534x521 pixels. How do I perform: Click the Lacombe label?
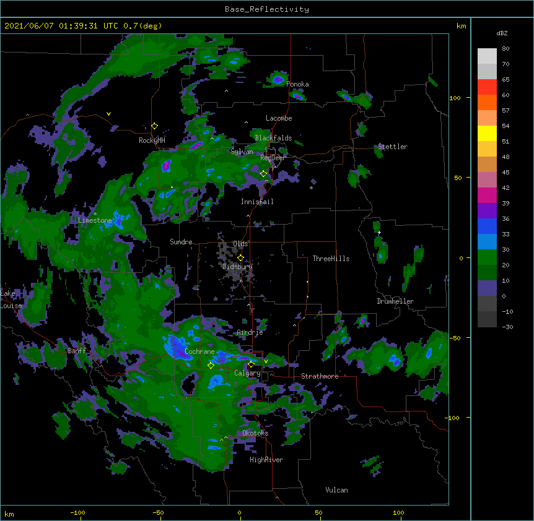pyautogui.click(x=279, y=118)
